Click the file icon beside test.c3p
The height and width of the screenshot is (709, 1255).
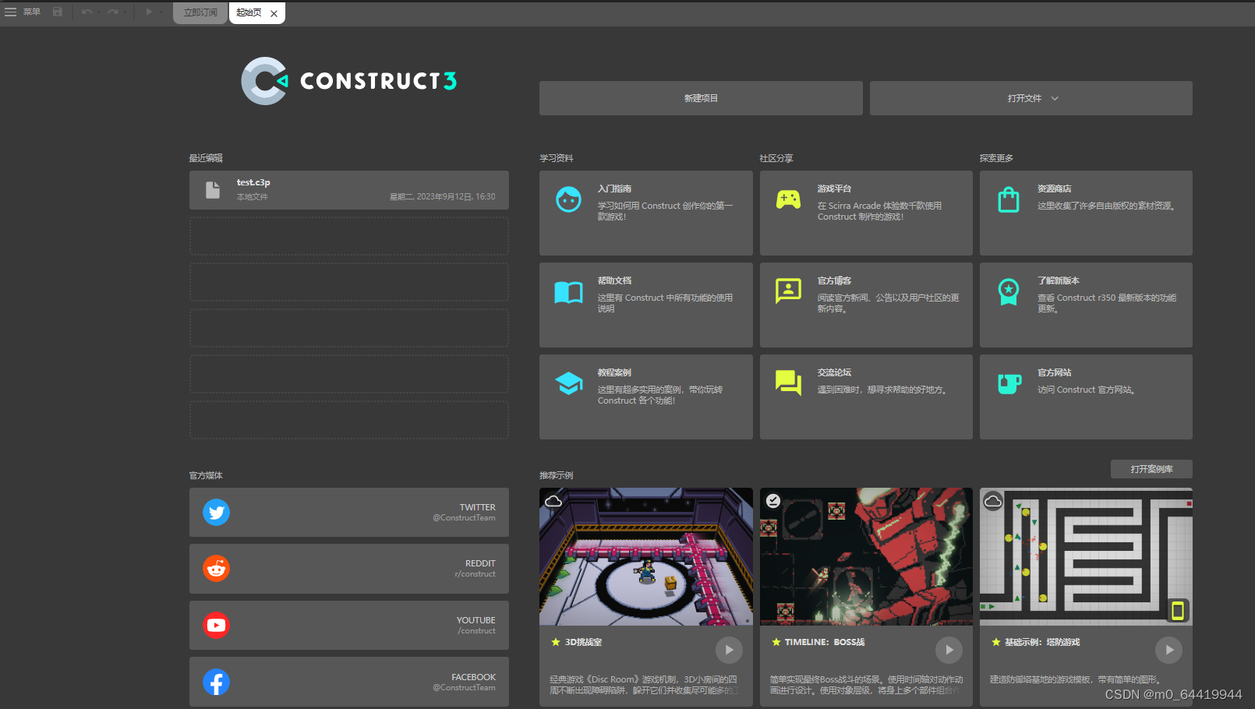212,190
